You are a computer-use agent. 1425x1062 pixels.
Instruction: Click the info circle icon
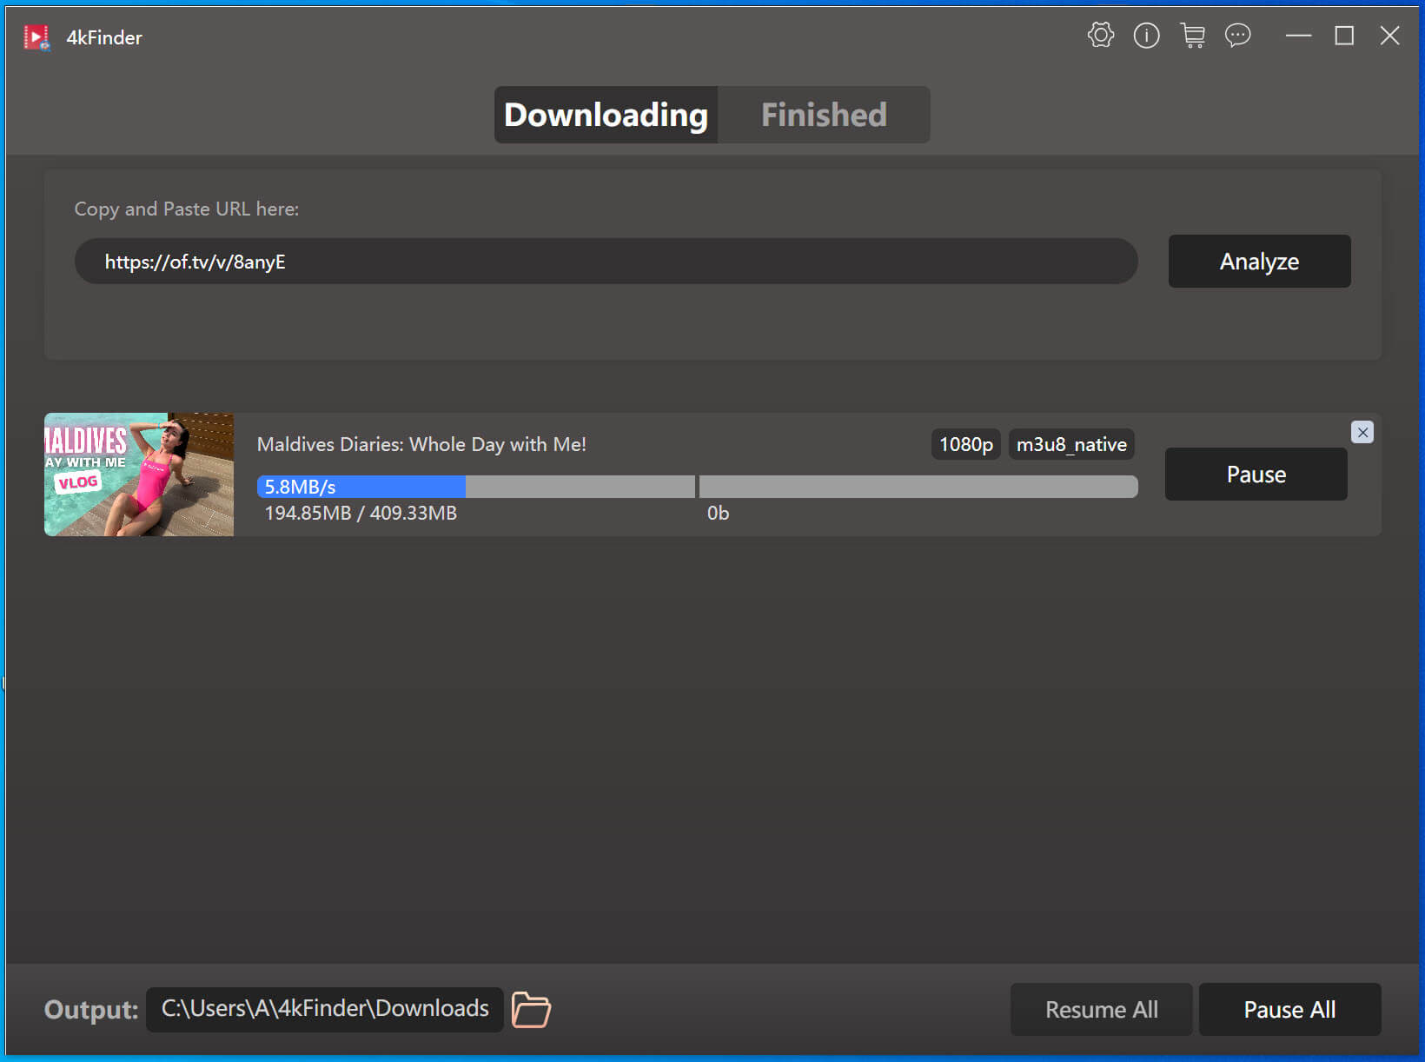point(1146,36)
